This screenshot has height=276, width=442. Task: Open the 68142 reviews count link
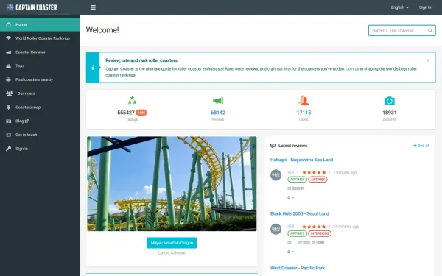[218, 113]
